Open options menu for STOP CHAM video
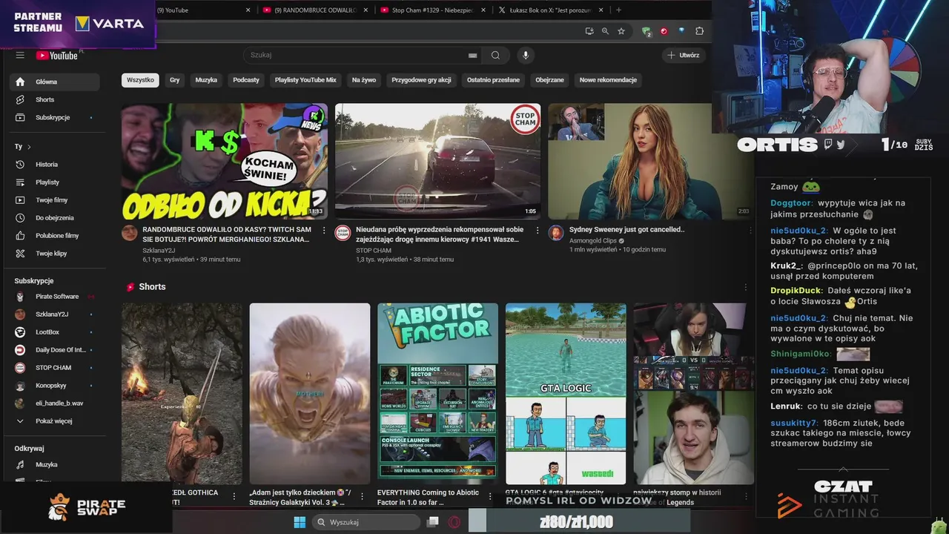 (538, 231)
